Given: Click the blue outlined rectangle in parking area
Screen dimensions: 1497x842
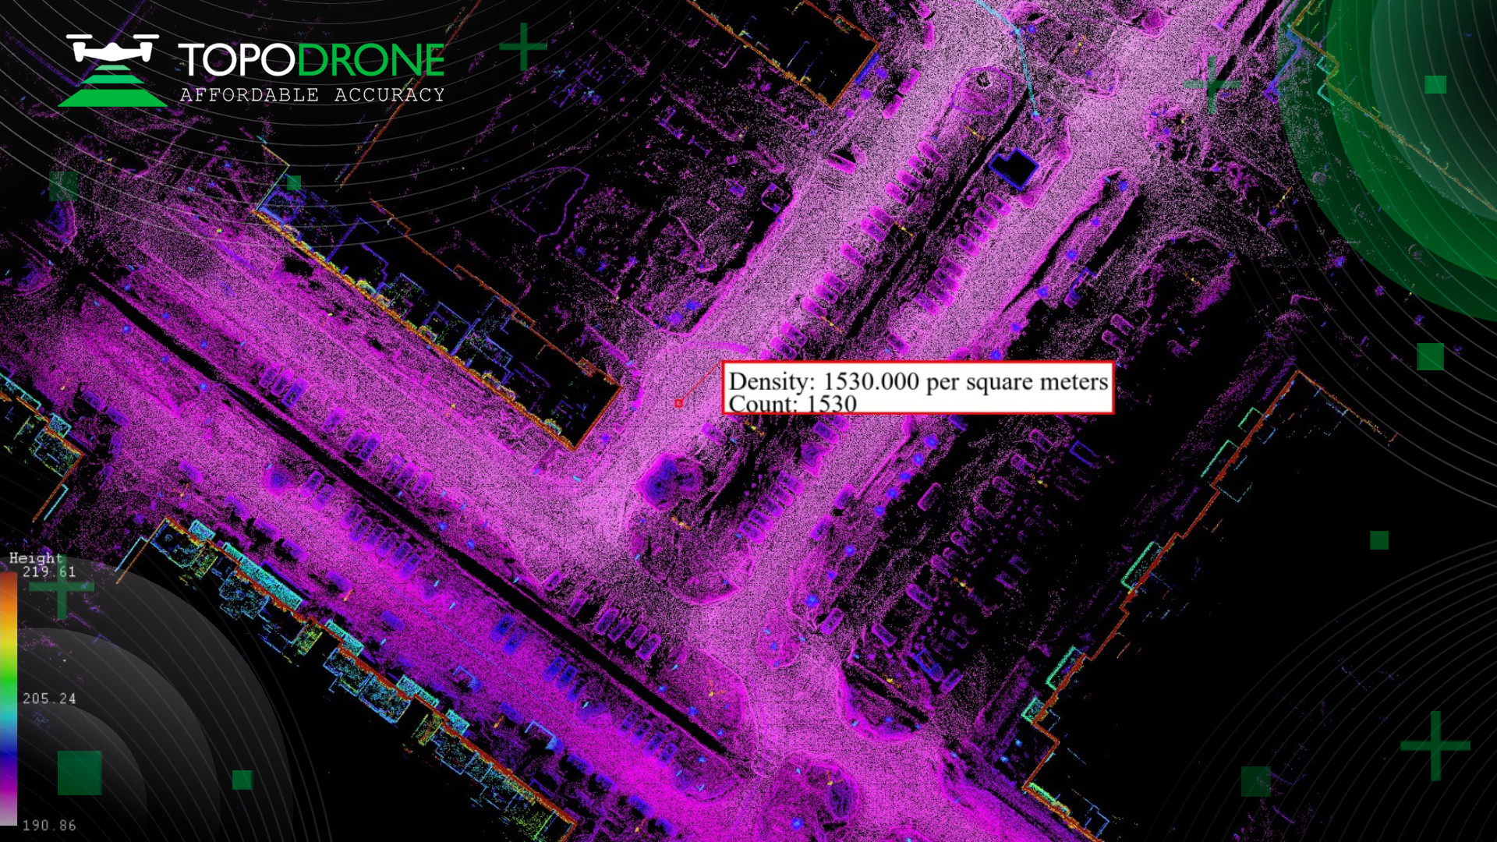Looking at the screenshot, I should (1014, 168).
